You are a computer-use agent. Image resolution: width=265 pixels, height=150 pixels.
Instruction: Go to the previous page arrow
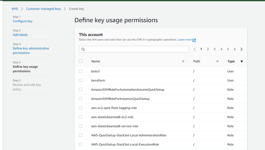pyautogui.click(x=194, y=49)
